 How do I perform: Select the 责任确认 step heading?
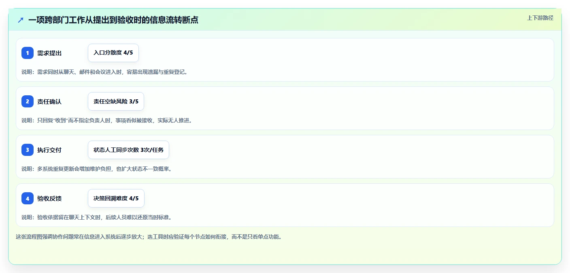click(49, 101)
